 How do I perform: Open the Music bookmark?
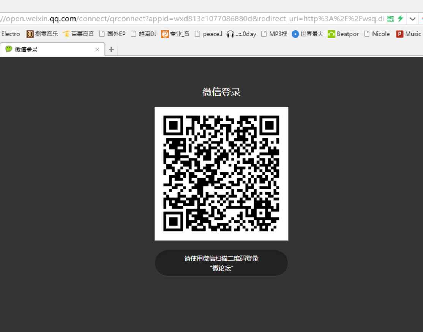coord(409,34)
